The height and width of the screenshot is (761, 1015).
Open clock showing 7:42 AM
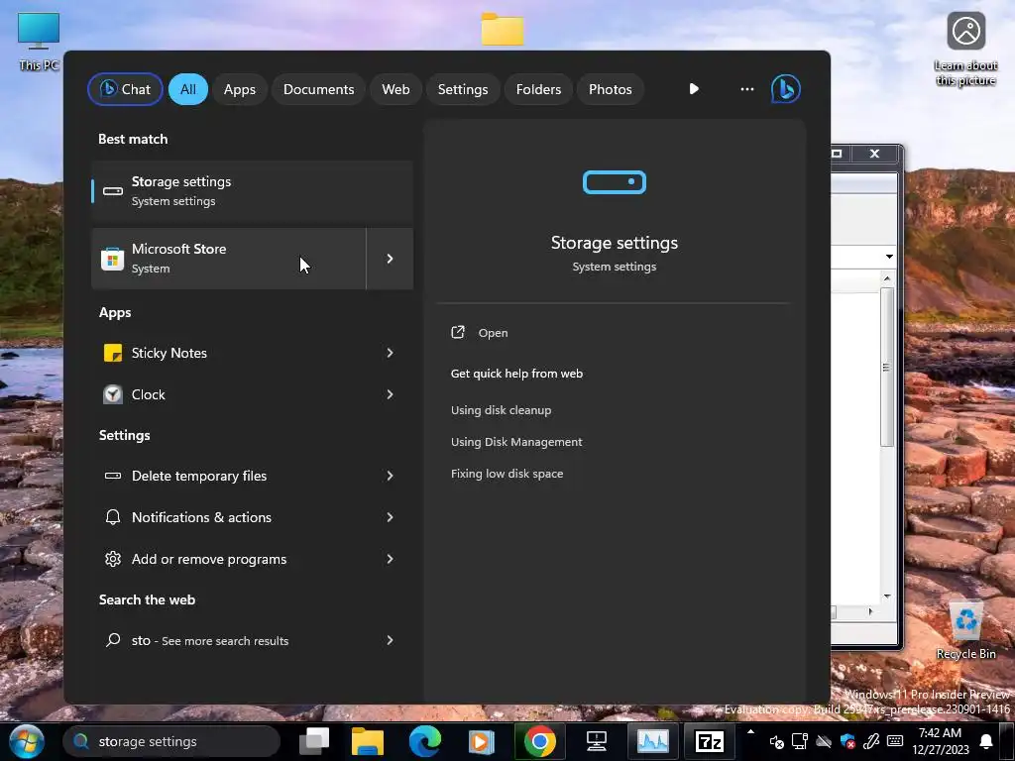pos(941,741)
